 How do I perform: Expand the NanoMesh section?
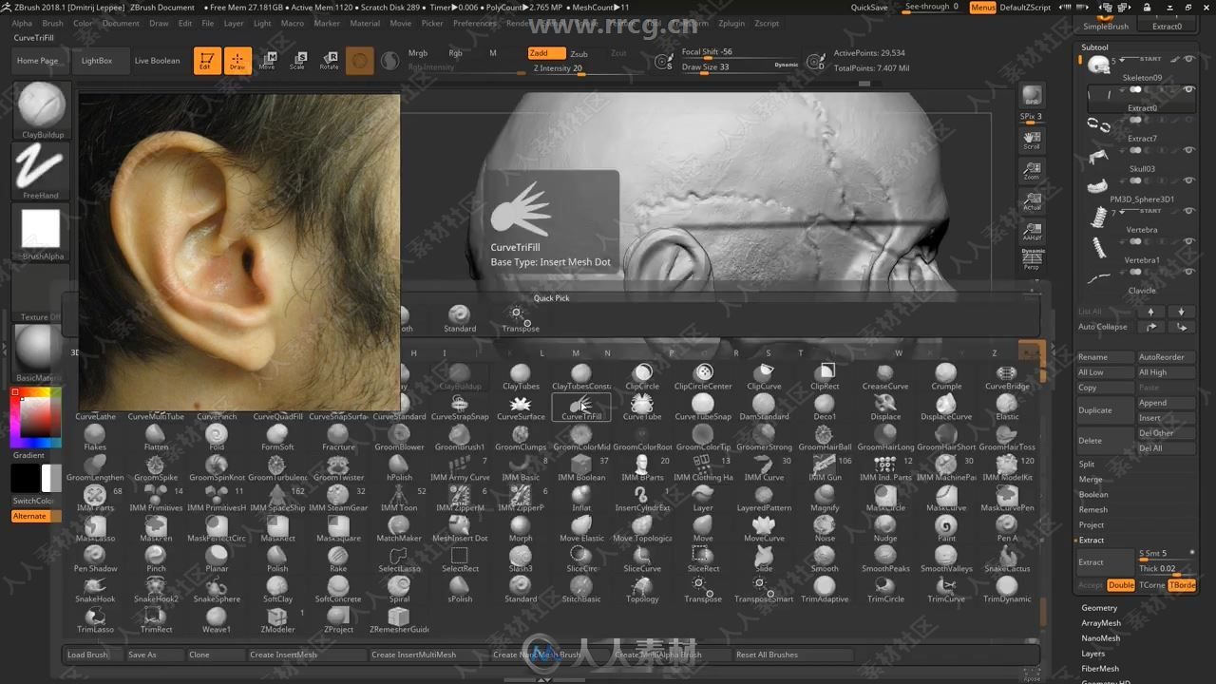(1101, 638)
